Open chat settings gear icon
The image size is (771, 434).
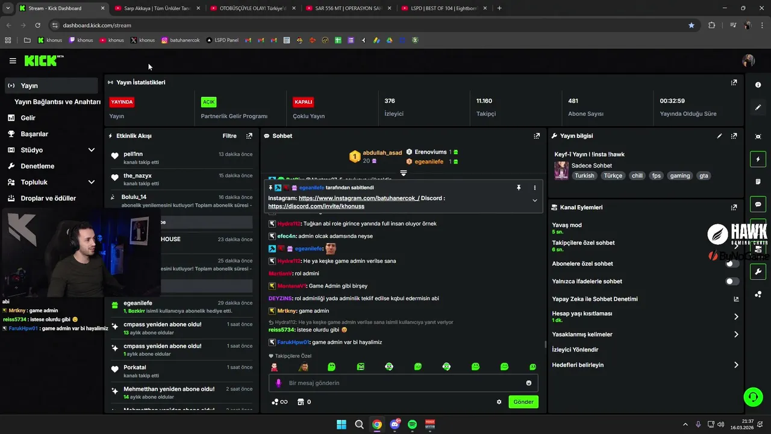tap(499, 402)
